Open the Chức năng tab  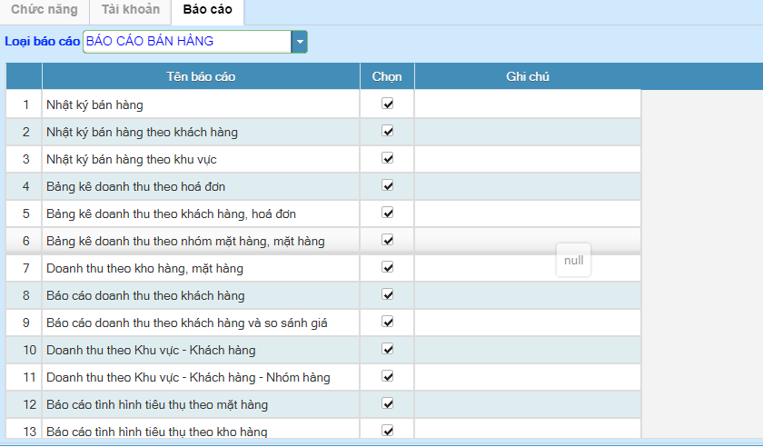45,10
